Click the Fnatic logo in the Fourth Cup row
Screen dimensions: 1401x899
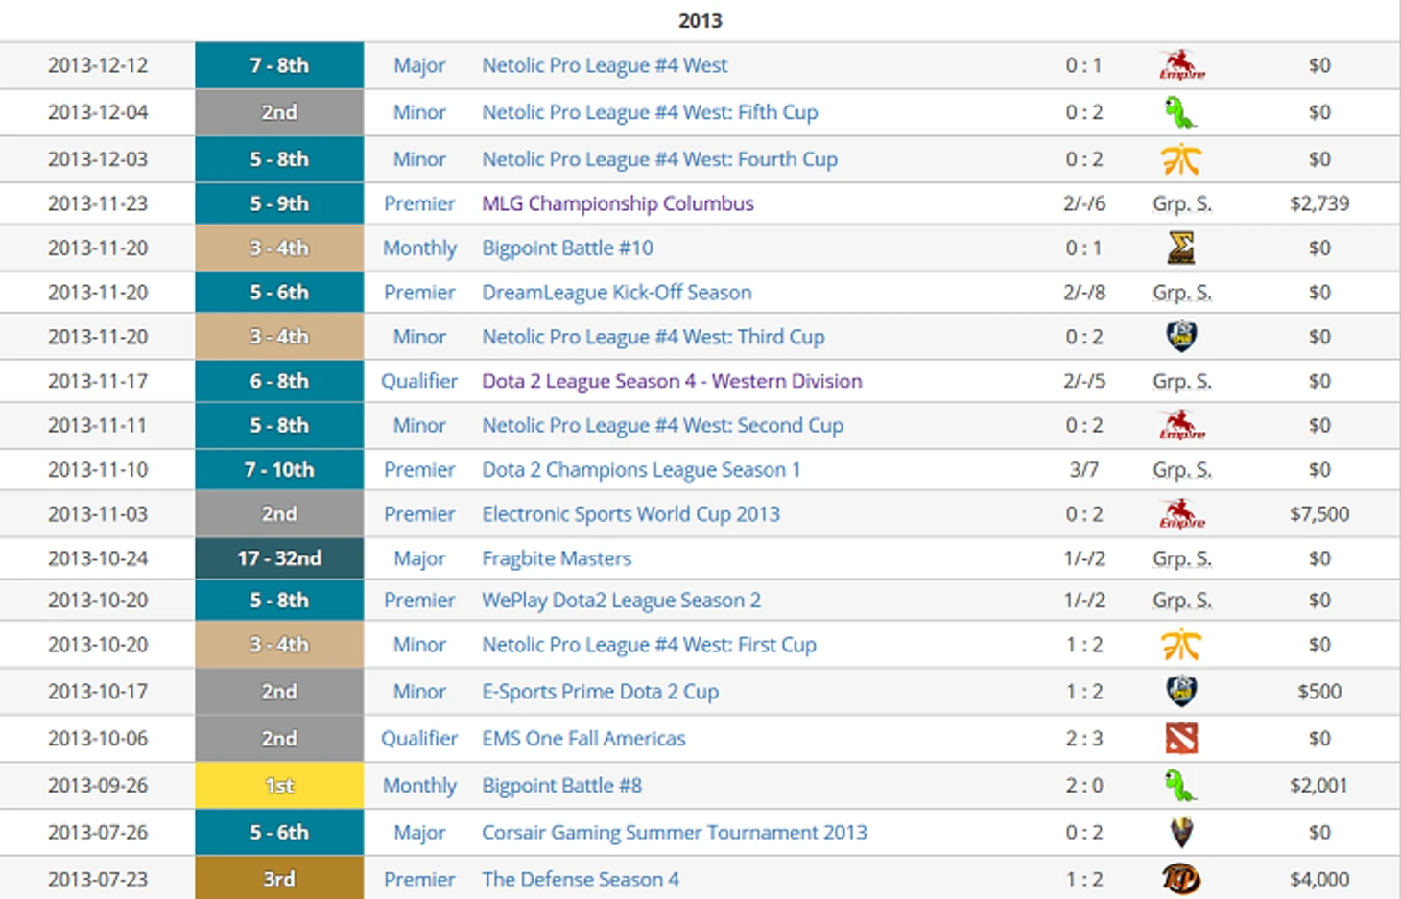point(1181,160)
